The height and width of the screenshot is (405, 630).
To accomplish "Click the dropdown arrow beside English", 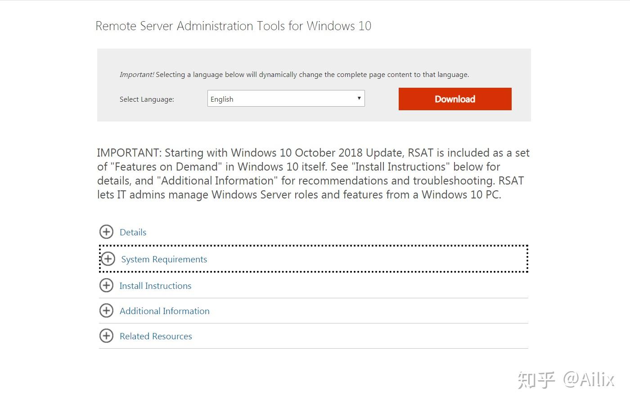I will (x=359, y=98).
